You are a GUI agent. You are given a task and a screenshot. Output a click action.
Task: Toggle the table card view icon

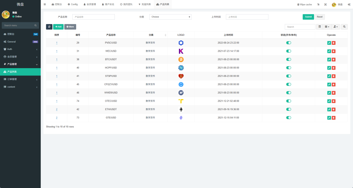(320, 27)
